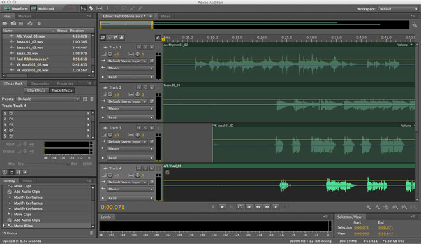Open Track 1 phase/input options button
Viewport: 421px width, 244px height.
pos(152,61)
